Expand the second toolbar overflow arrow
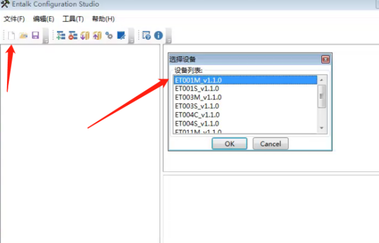The image size is (379, 243). pyautogui.click(x=131, y=36)
